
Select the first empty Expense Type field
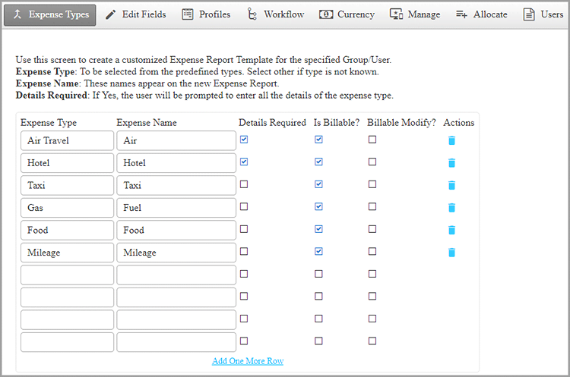[67, 275]
